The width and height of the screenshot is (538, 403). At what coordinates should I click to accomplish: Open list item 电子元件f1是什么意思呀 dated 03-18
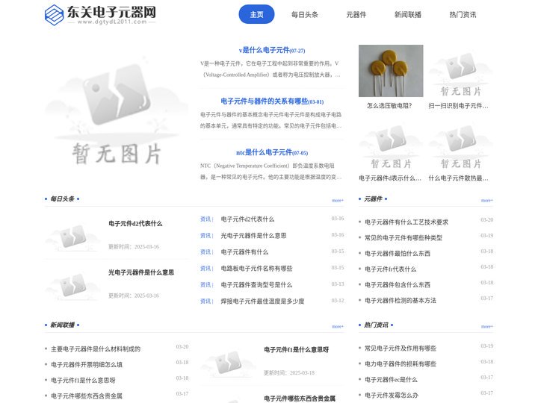(x=83, y=381)
